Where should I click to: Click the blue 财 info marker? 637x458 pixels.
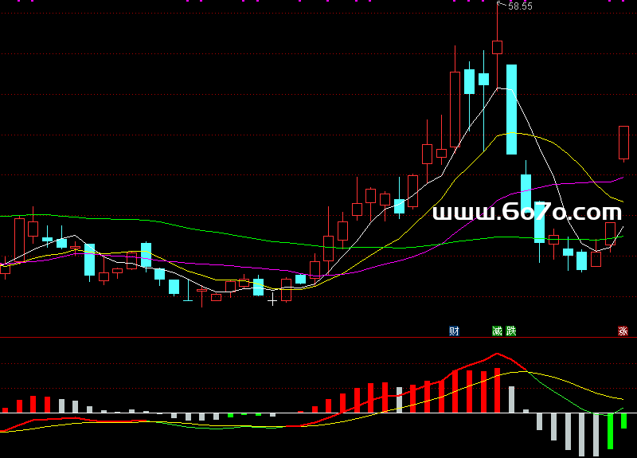tap(454, 331)
